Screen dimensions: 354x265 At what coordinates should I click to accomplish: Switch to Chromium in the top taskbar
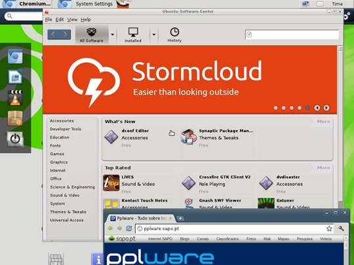coord(26,4)
